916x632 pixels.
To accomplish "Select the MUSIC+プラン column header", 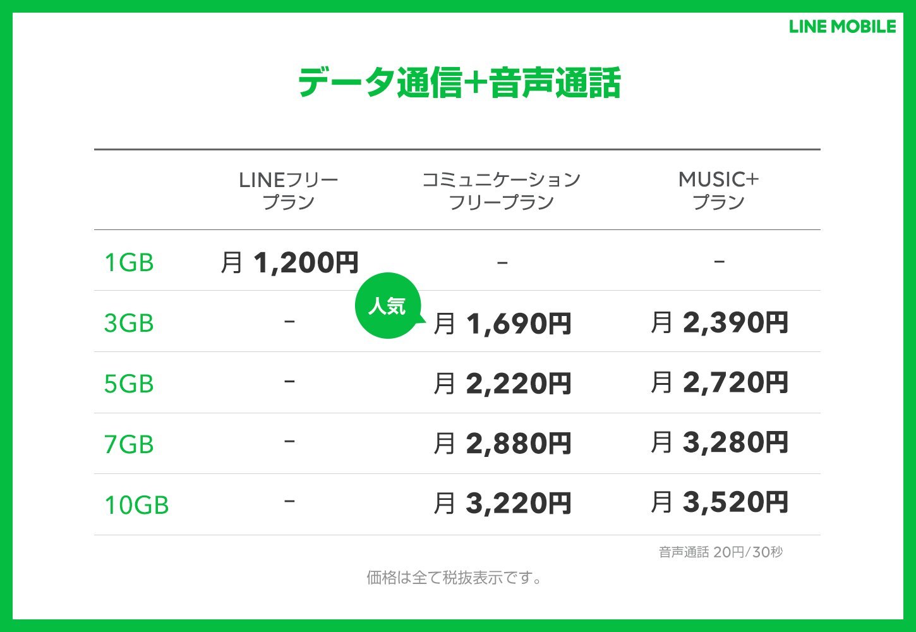I will coord(718,191).
